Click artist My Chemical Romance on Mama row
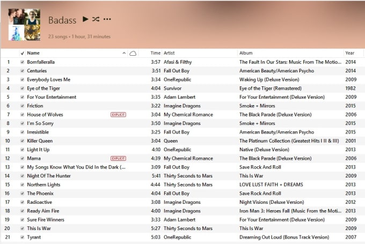The width and height of the screenshot is (365, 244). point(188,158)
